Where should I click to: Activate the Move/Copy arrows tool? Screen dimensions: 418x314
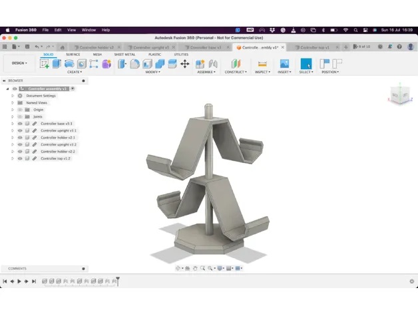(185, 64)
